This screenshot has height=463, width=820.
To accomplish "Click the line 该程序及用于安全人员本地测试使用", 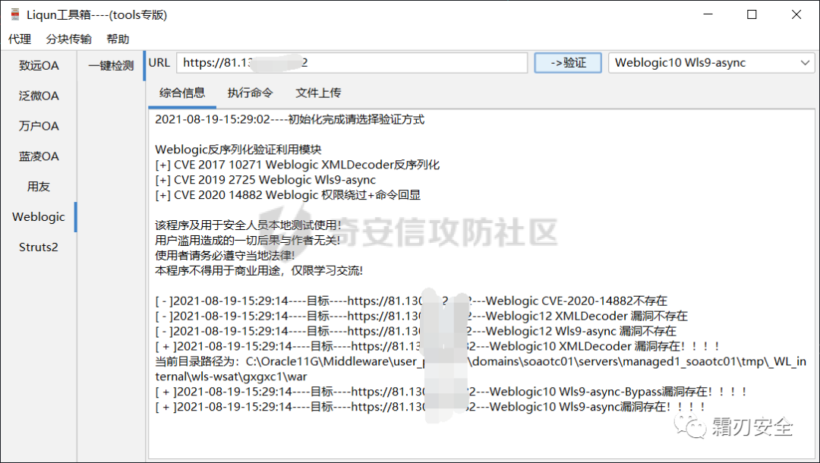I will coord(248,225).
